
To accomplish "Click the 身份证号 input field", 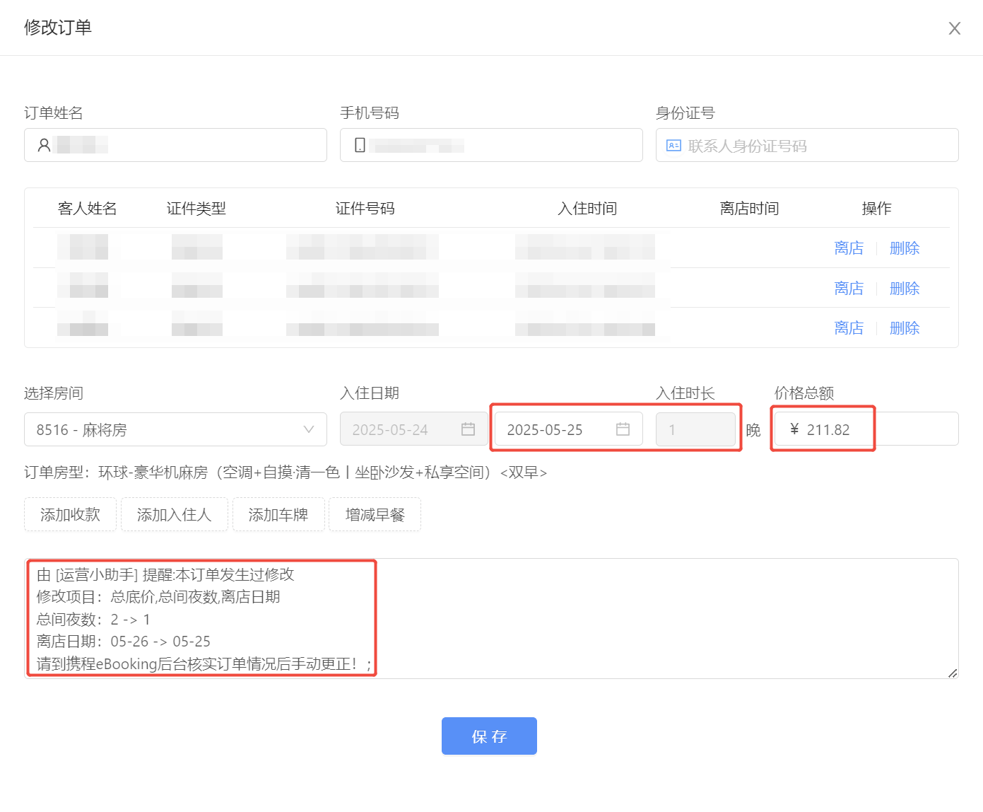I will (x=807, y=145).
